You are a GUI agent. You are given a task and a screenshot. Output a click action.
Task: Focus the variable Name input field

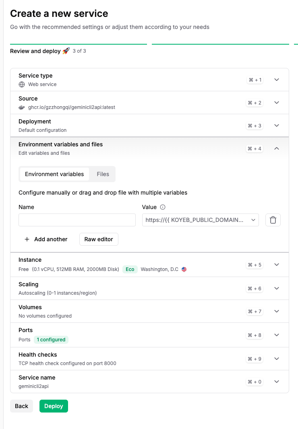pos(77,220)
